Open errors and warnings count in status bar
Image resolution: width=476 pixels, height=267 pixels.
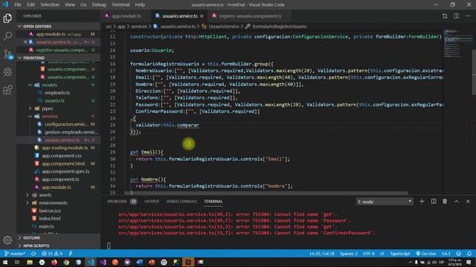click(52, 254)
